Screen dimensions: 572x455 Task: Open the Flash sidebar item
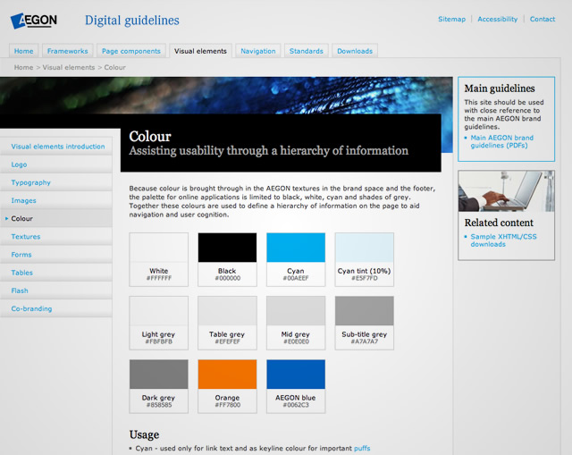point(56,291)
